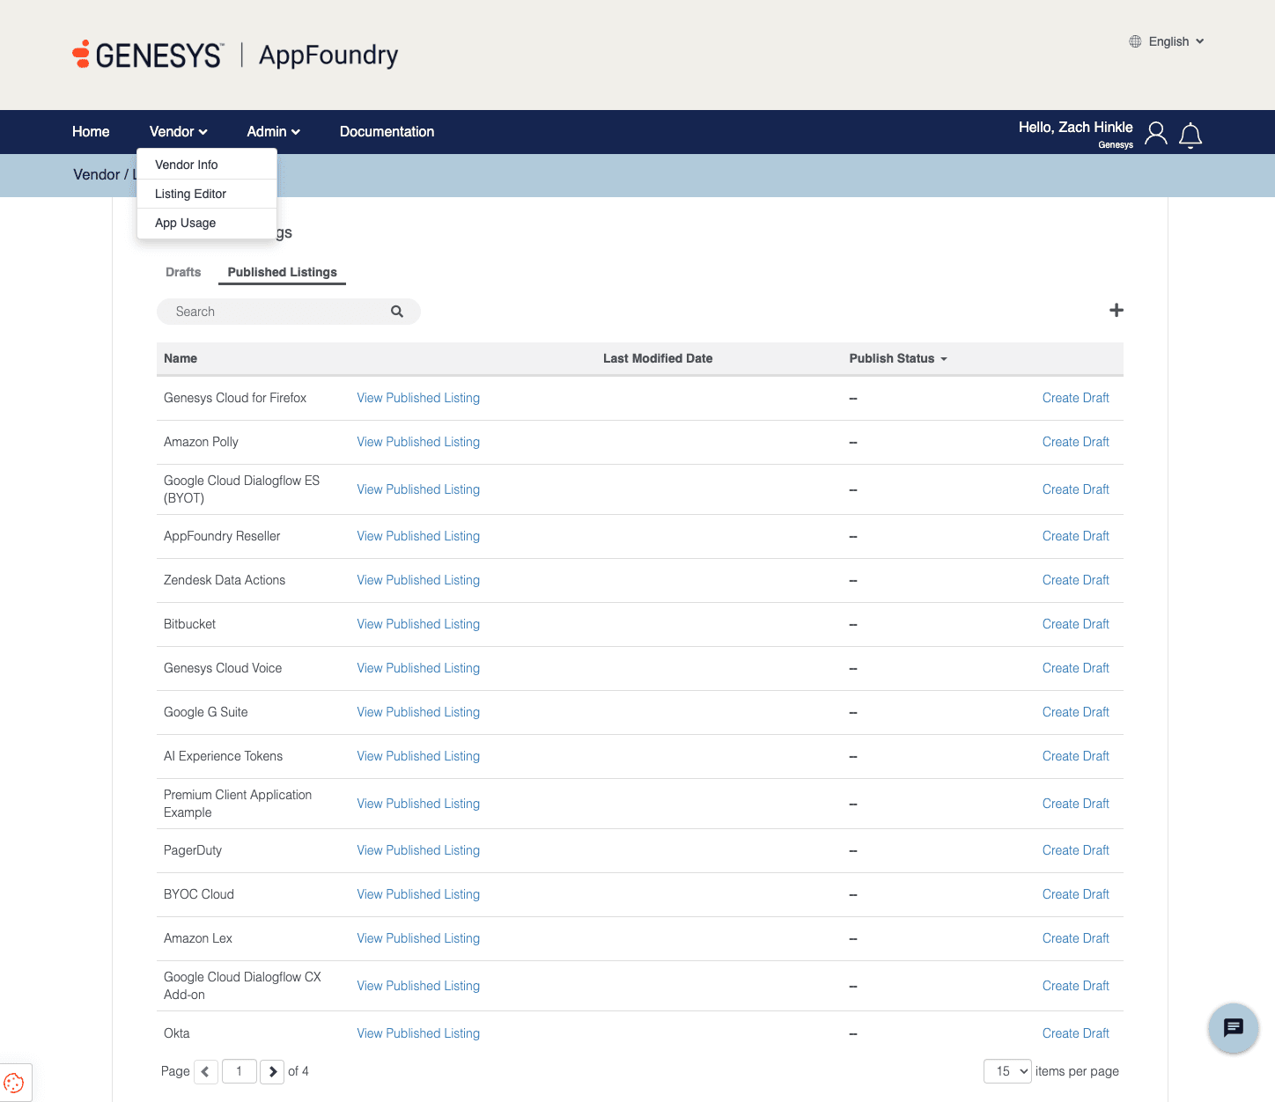1275x1102 pixels.
Task: Go to previous page arrow
Action: [205, 1071]
